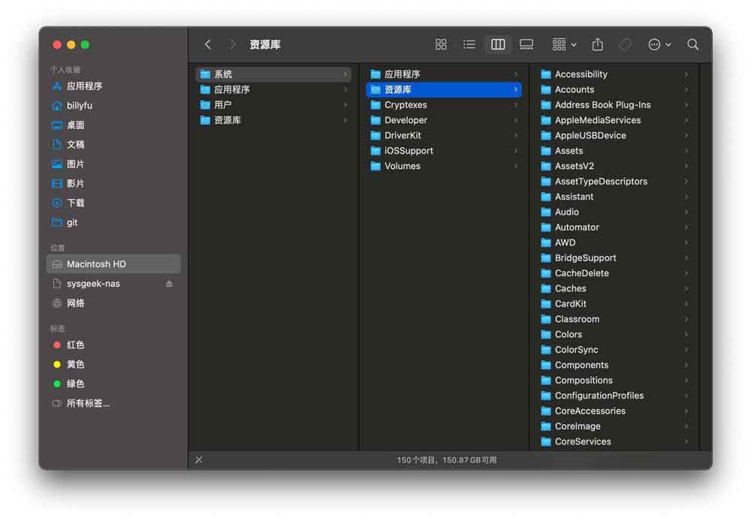The width and height of the screenshot is (751, 521).
Task: Go back with the left chevron button
Action: [x=208, y=45]
